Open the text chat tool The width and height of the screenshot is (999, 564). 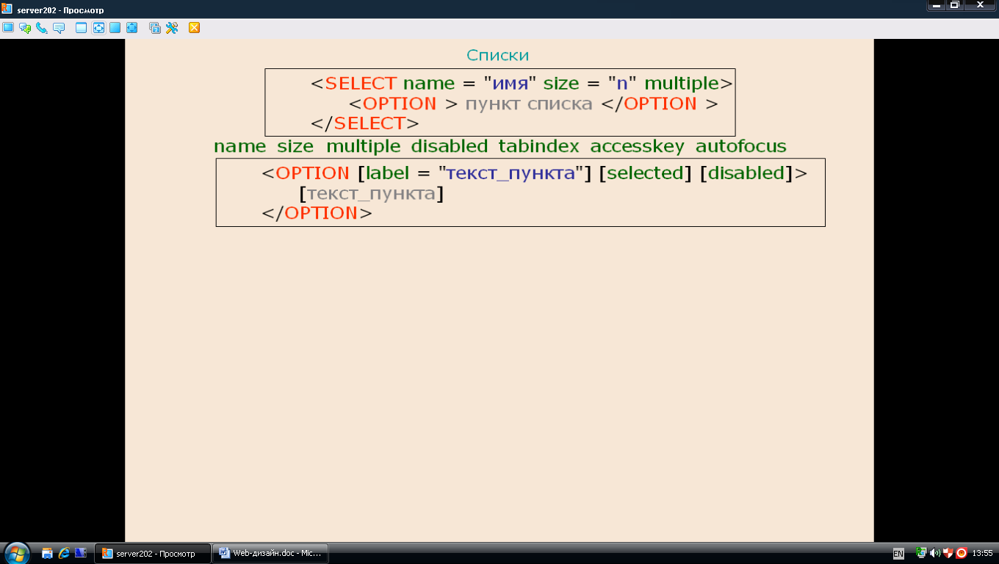tap(25, 28)
